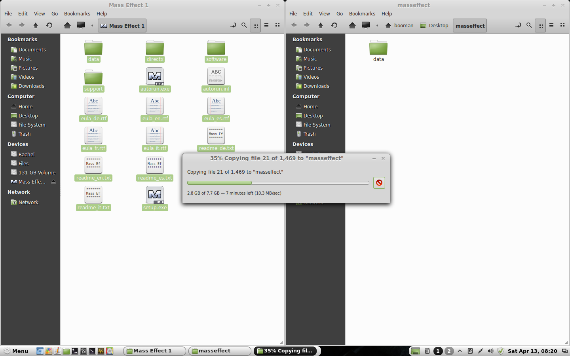The image size is (570, 356).
Task: Open View menu in masseffect window
Action: 325,13
